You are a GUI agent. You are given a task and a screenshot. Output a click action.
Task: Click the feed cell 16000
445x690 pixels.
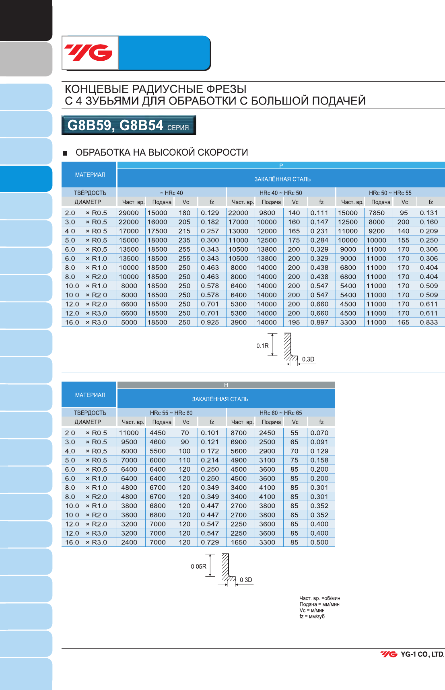(157, 222)
